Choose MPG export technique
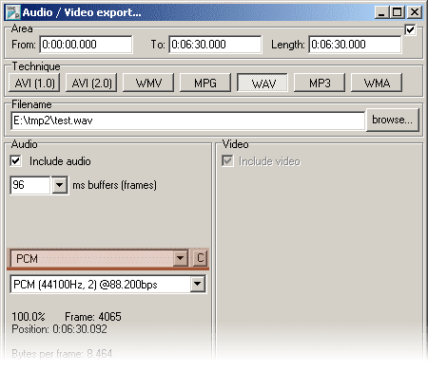Viewport: 428px width, 371px height. point(205,83)
